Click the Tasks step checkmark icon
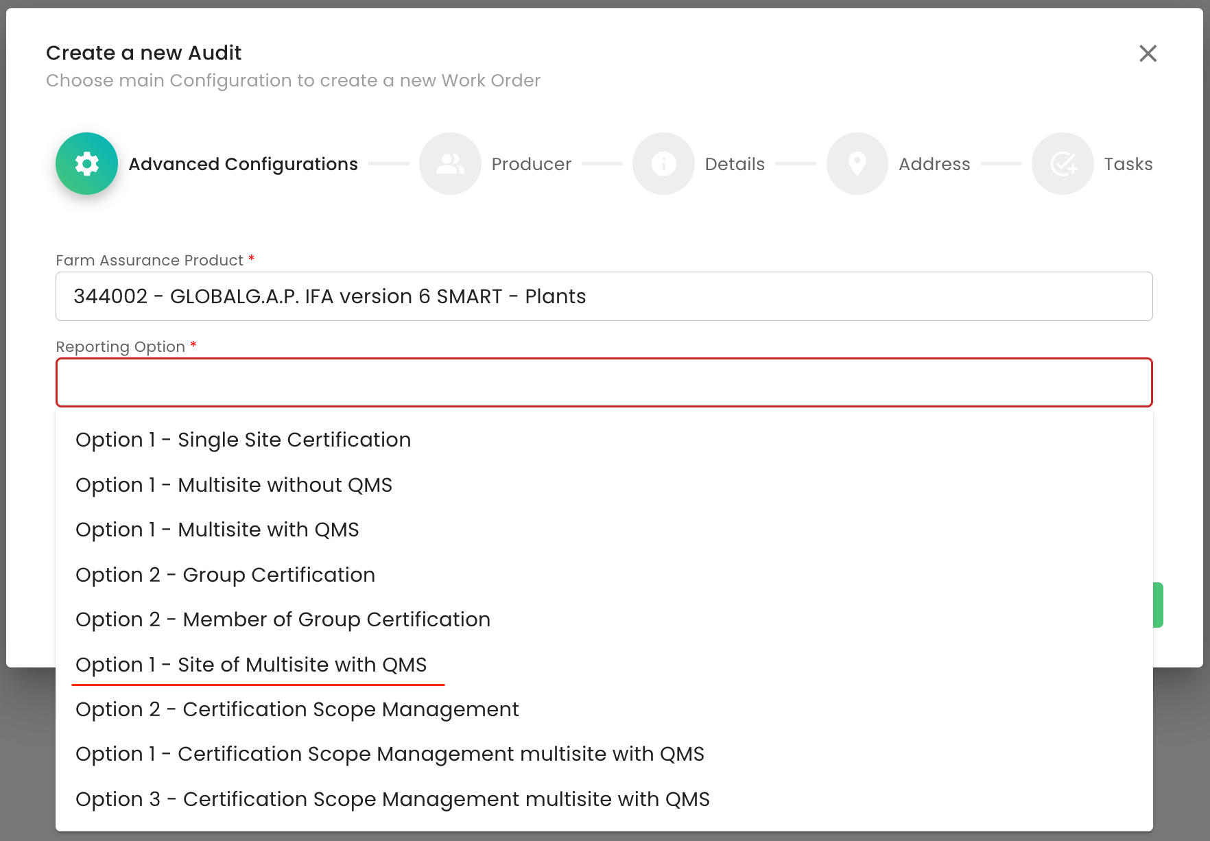 1063,164
